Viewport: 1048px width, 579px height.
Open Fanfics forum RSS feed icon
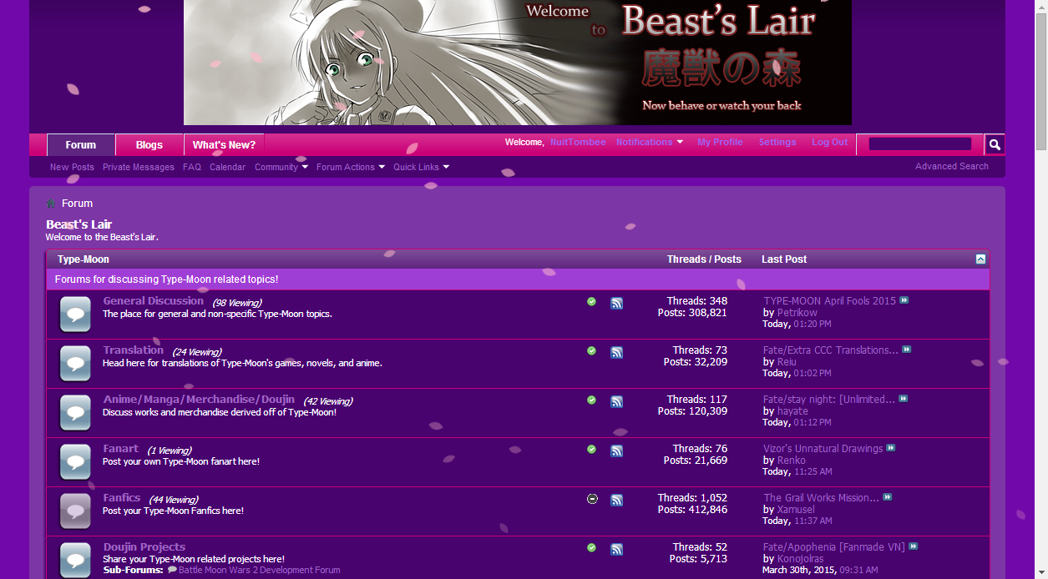click(x=616, y=501)
